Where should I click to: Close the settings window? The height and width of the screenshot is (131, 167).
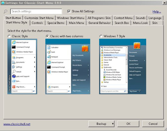pos(165,3)
